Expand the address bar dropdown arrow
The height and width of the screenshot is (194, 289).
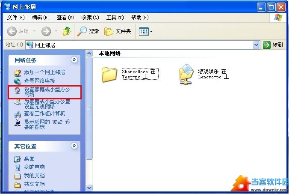tap(257, 45)
